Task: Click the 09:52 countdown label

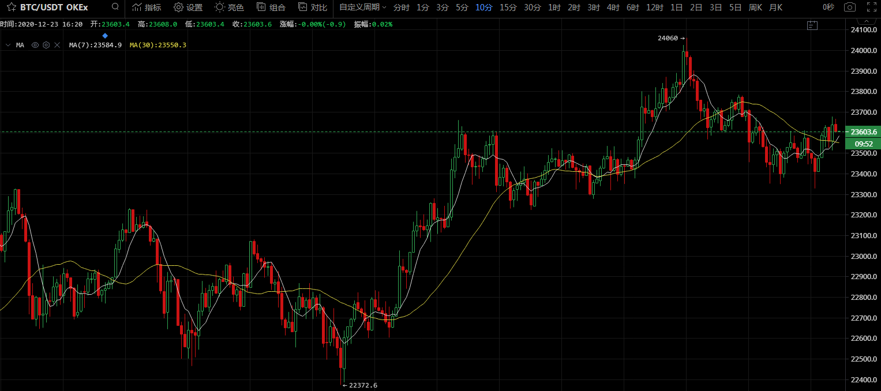Action: [x=862, y=144]
